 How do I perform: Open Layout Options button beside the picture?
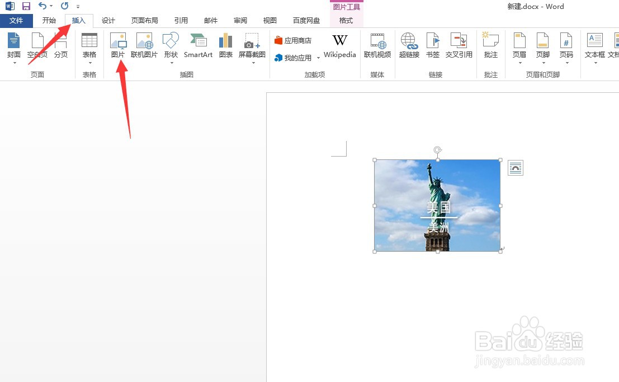pyautogui.click(x=515, y=168)
